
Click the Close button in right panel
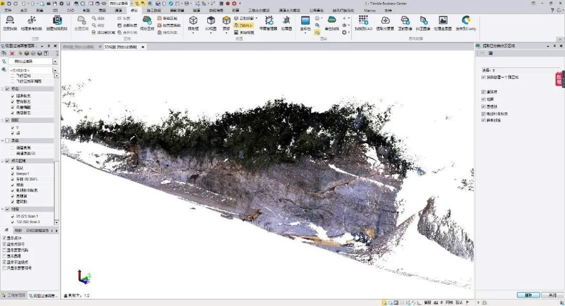tap(552, 295)
